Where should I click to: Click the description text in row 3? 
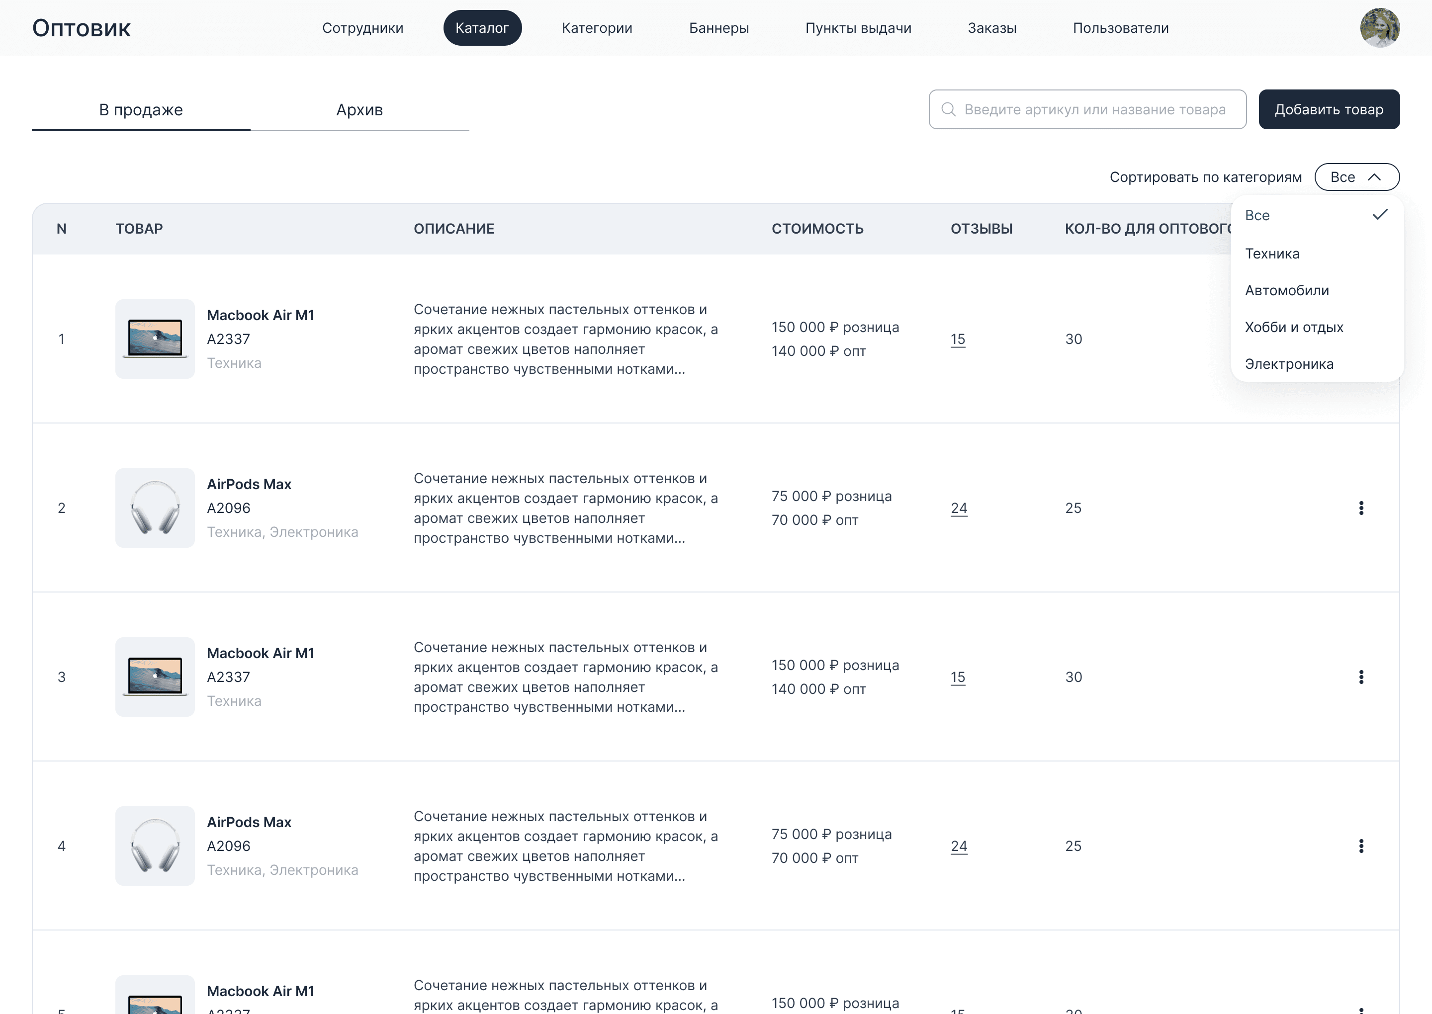[566, 677]
